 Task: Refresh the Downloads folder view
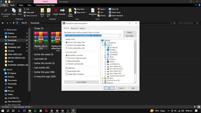174,23
